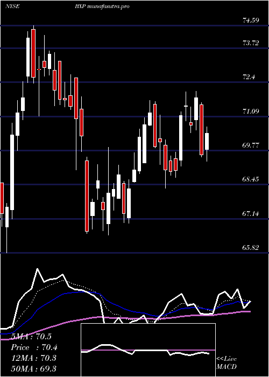Viewport: 269px width, 377px height.
Task: Click the NYSE exchange label
Action: [12, 6]
